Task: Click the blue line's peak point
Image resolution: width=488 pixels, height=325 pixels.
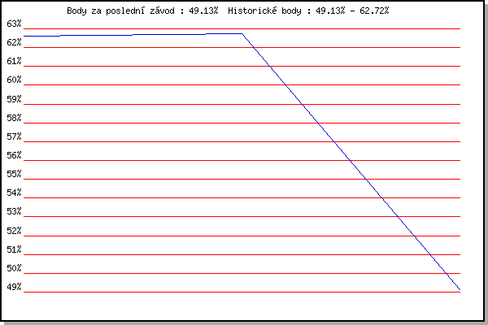Action: pyautogui.click(x=242, y=33)
